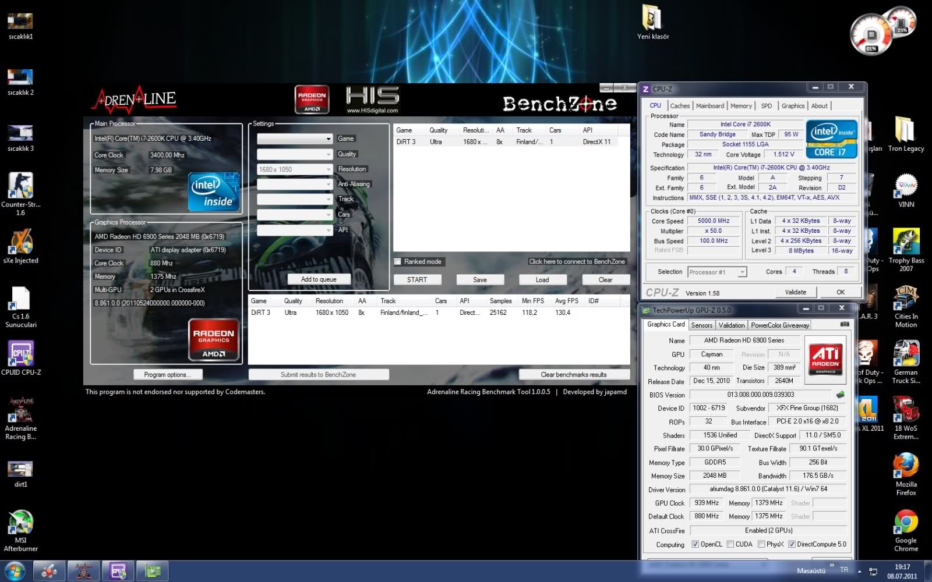The image size is (932, 582).
Task: Click the Intel inside logo in Adrenaline
Action: [x=214, y=191]
